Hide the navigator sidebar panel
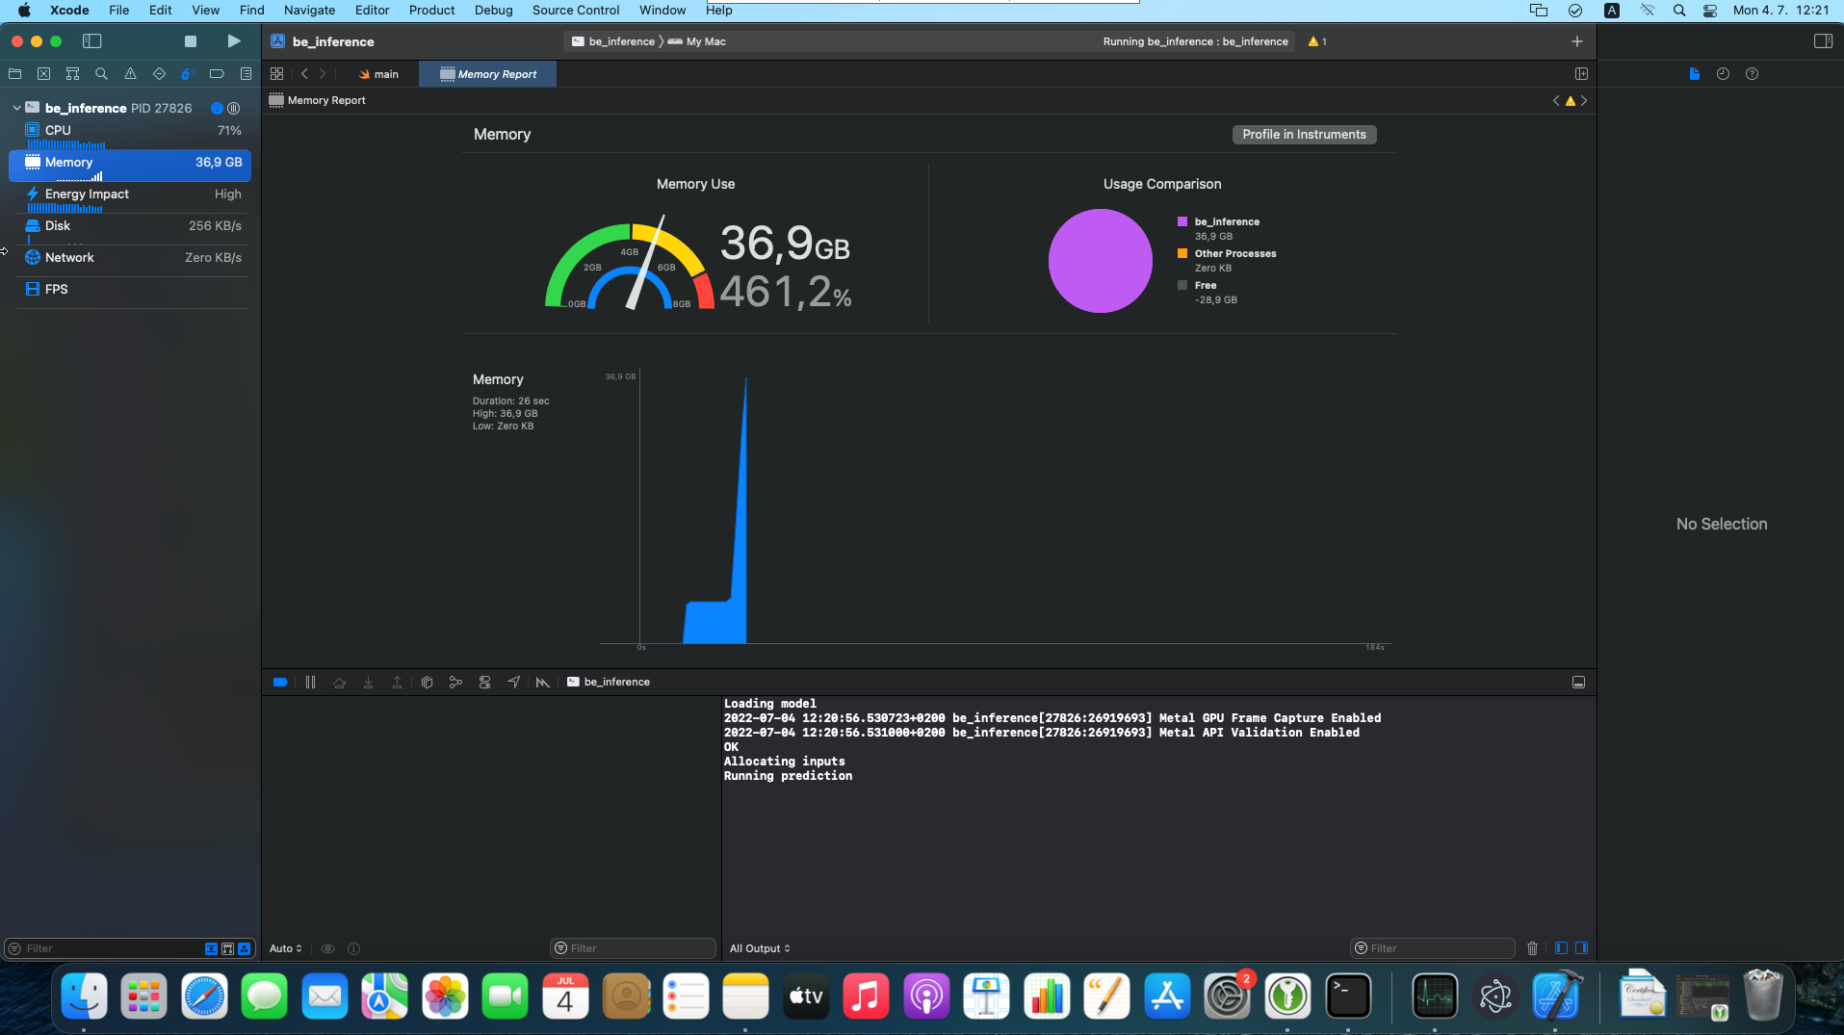The width and height of the screenshot is (1844, 1035). pyautogui.click(x=92, y=41)
